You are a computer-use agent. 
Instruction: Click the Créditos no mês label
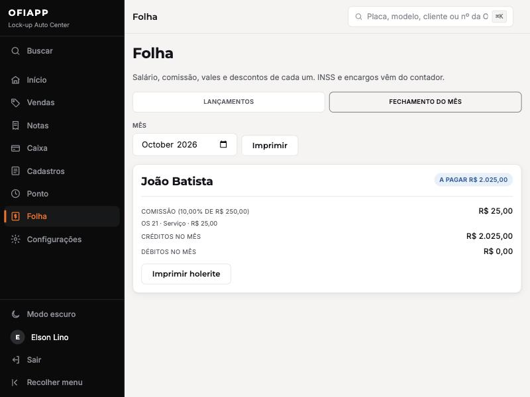point(171,237)
